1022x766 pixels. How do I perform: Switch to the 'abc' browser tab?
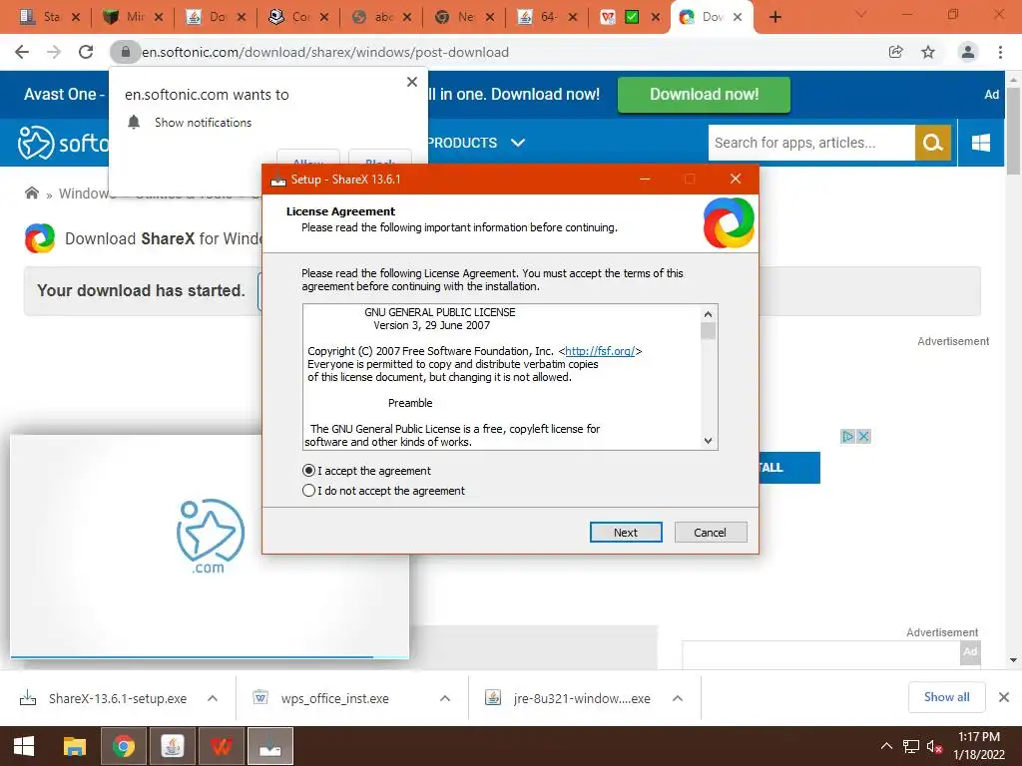381,17
